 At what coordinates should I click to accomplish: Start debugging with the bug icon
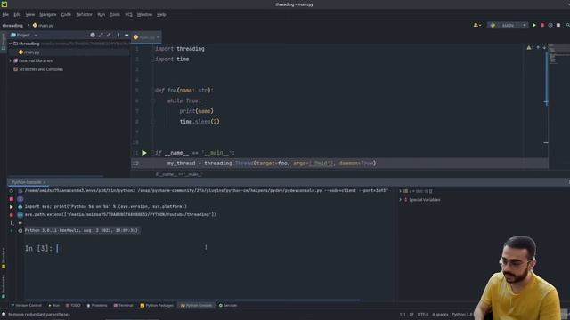tap(542, 25)
